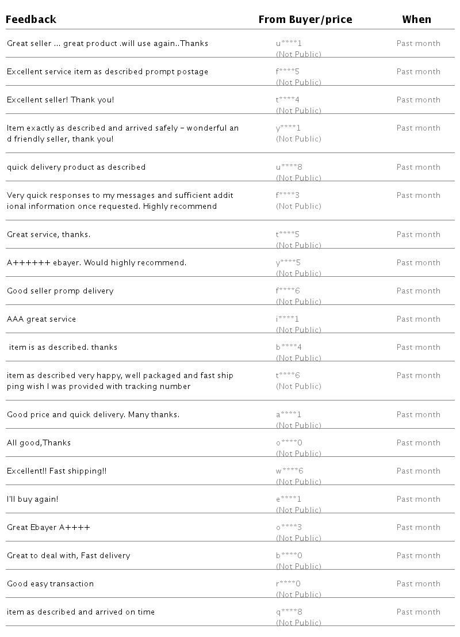This screenshot has width=460, height=637.
Task: Click the When column header
Action: 416,20
